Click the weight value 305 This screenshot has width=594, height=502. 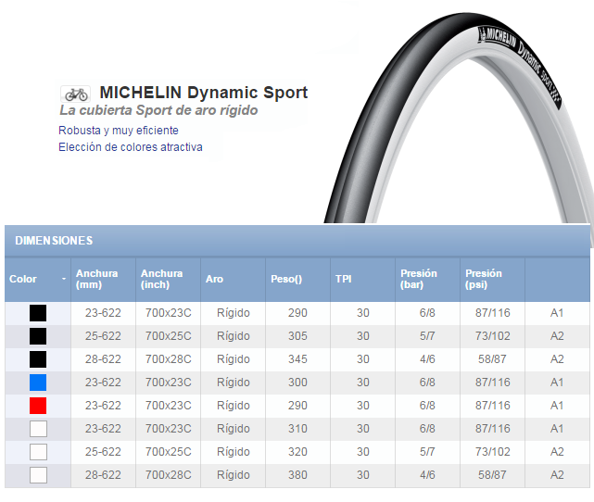click(297, 336)
